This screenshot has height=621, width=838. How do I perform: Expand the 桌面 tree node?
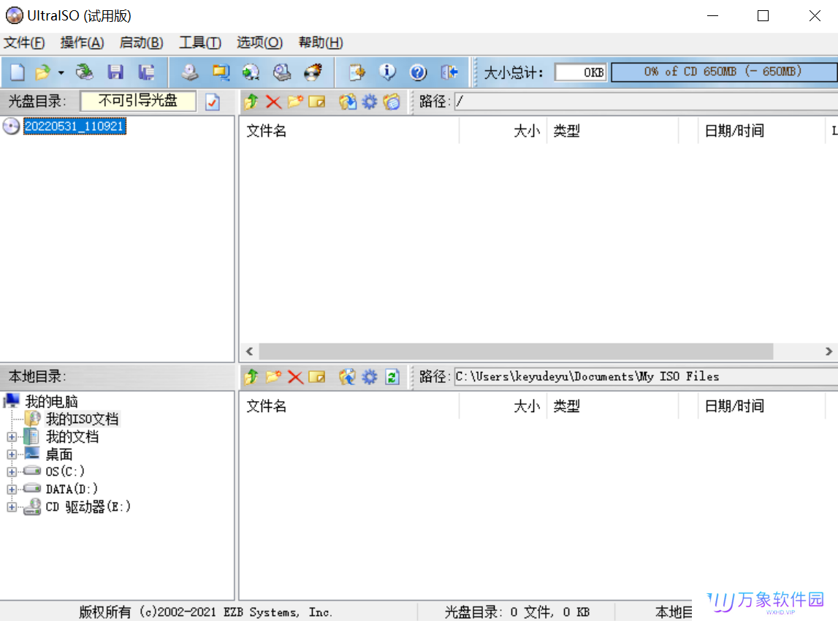tap(12, 454)
